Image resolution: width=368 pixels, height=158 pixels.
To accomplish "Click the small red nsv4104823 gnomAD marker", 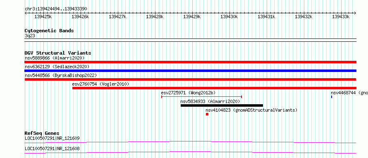I will point(207,114).
